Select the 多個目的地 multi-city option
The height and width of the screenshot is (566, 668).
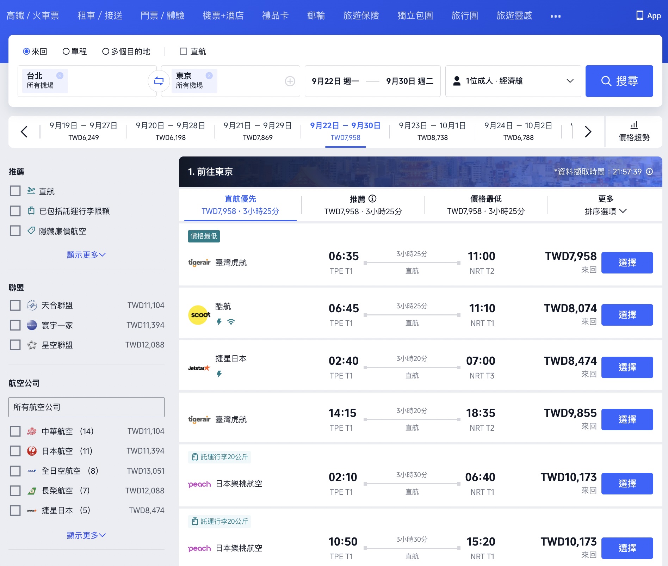coord(126,51)
